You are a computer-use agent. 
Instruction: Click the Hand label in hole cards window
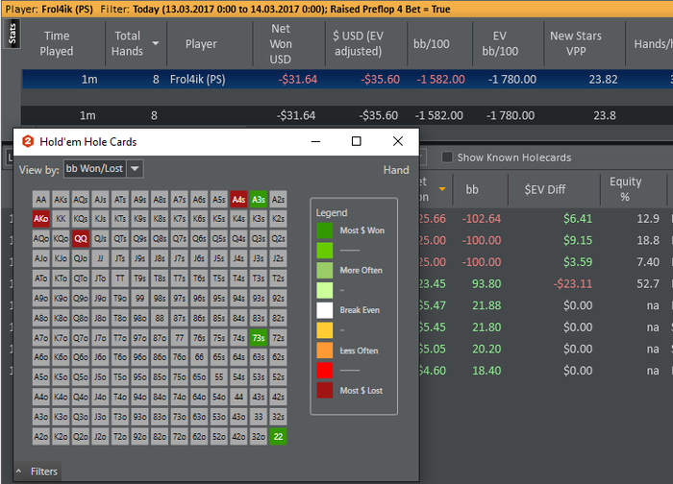pyautogui.click(x=396, y=170)
